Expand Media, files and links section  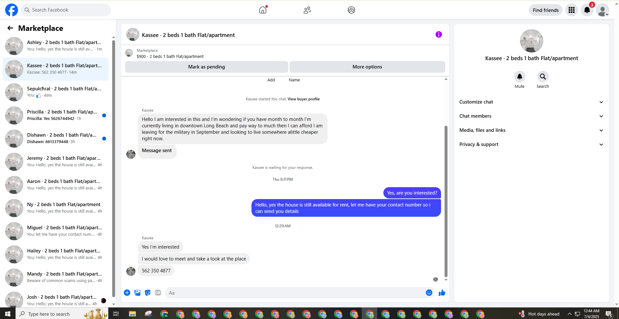[x=531, y=130]
